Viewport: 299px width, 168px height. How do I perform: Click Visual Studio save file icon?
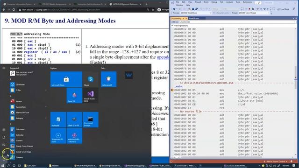193,9
